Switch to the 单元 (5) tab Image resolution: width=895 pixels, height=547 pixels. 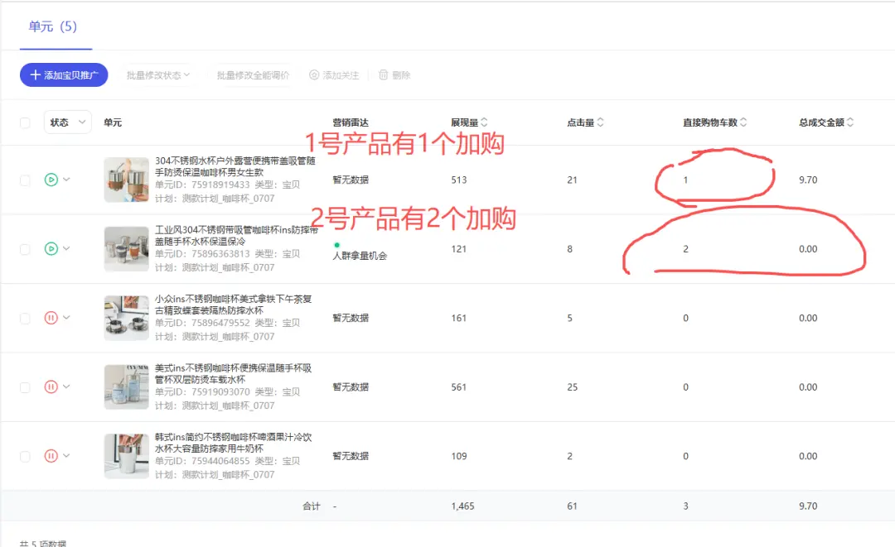[x=53, y=26]
